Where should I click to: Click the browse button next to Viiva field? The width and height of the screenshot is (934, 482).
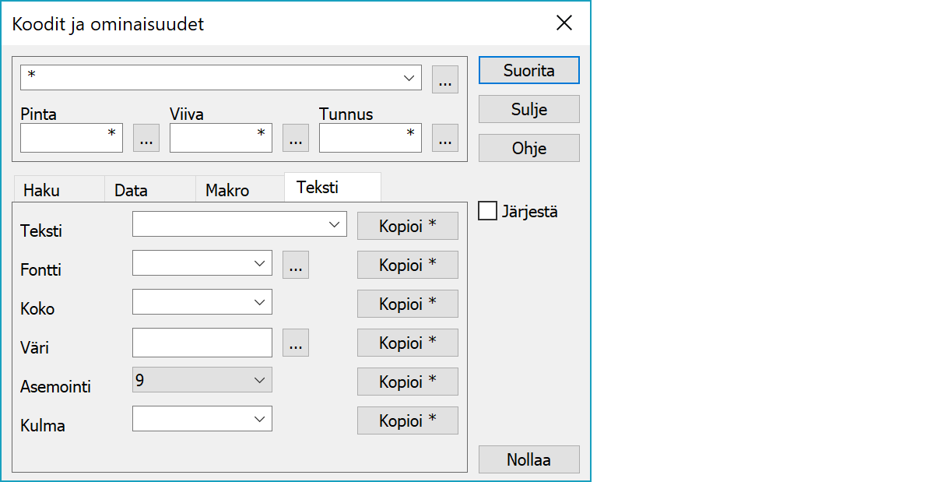[x=295, y=138]
